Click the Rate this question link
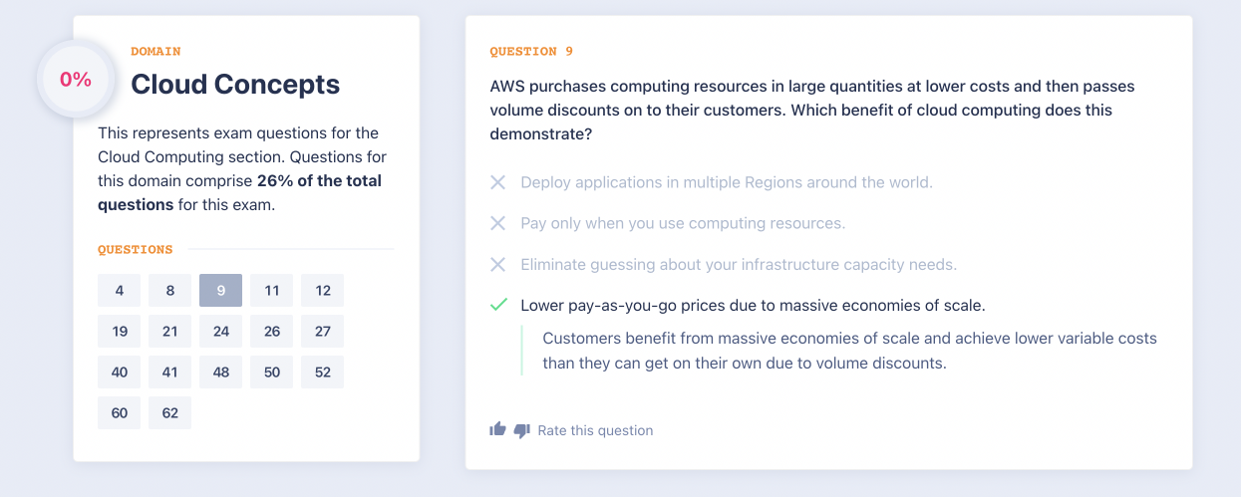This screenshot has height=497, width=1241. (595, 430)
